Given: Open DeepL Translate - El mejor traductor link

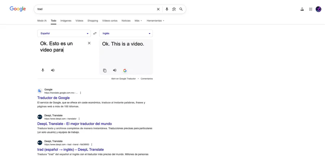Looking at the screenshot, I should pyautogui.click(x=75, y=124).
